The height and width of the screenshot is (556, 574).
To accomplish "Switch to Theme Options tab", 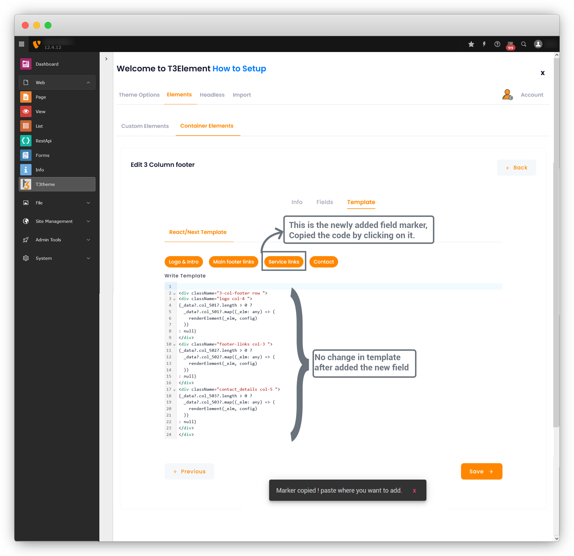I will [x=139, y=95].
